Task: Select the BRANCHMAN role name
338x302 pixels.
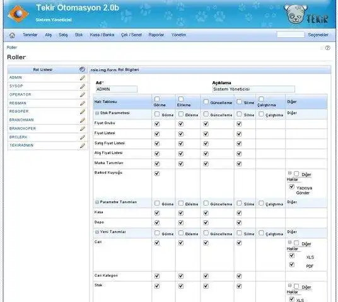Action: coord(21,120)
